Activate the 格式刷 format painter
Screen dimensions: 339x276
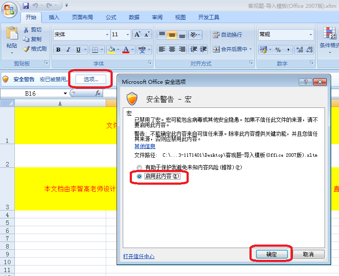pyautogui.click(x=35, y=49)
